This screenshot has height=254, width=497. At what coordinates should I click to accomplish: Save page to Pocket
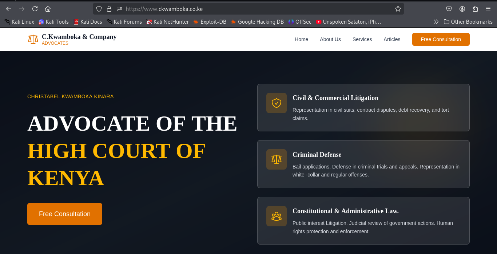pyautogui.click(x=449, y=9)
